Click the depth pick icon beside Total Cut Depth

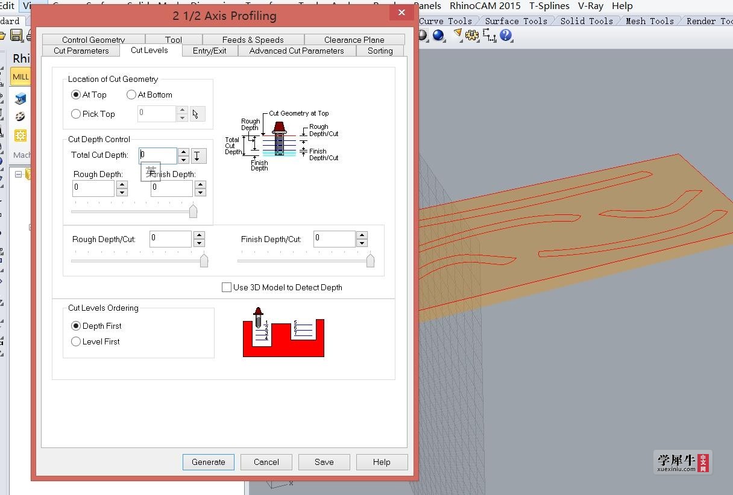[x=198, y=156]
